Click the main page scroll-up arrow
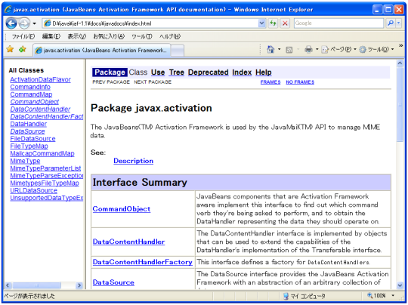This screenshot has height=305, width=408. 400,63
